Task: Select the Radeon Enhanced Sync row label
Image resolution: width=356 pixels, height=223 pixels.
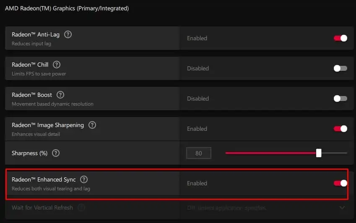Action: pos(44,179)
